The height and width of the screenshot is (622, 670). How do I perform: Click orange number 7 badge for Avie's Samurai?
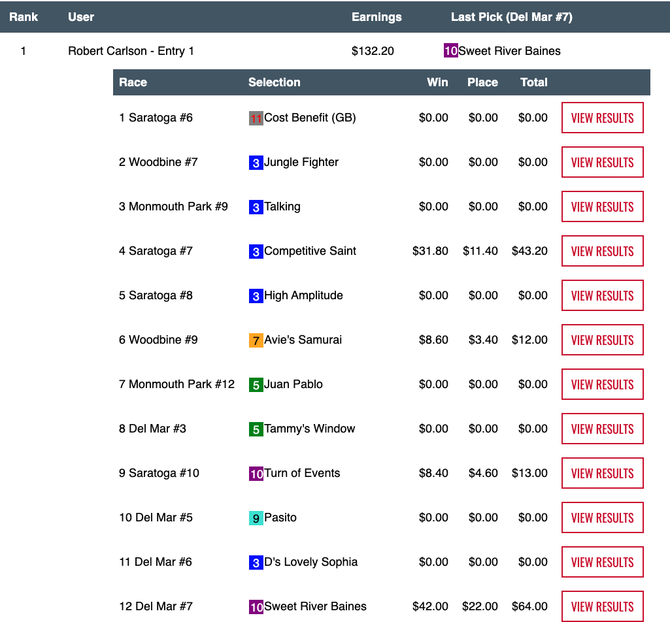pos(256,340)
